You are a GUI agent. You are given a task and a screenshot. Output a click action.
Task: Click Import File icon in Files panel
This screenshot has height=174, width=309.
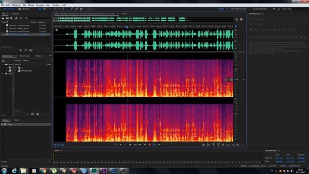[x=7, y=18]
